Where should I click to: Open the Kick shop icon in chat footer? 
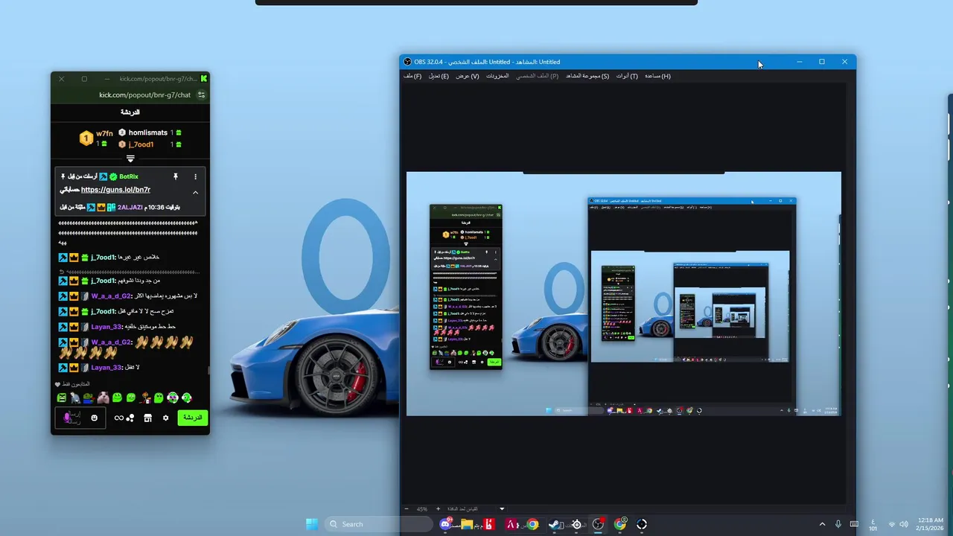coord(147,418)
